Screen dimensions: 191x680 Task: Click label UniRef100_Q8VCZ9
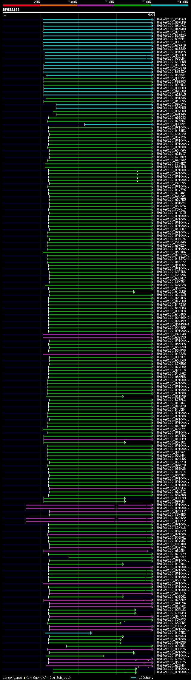pyautogui.click(x=171, y=531)
